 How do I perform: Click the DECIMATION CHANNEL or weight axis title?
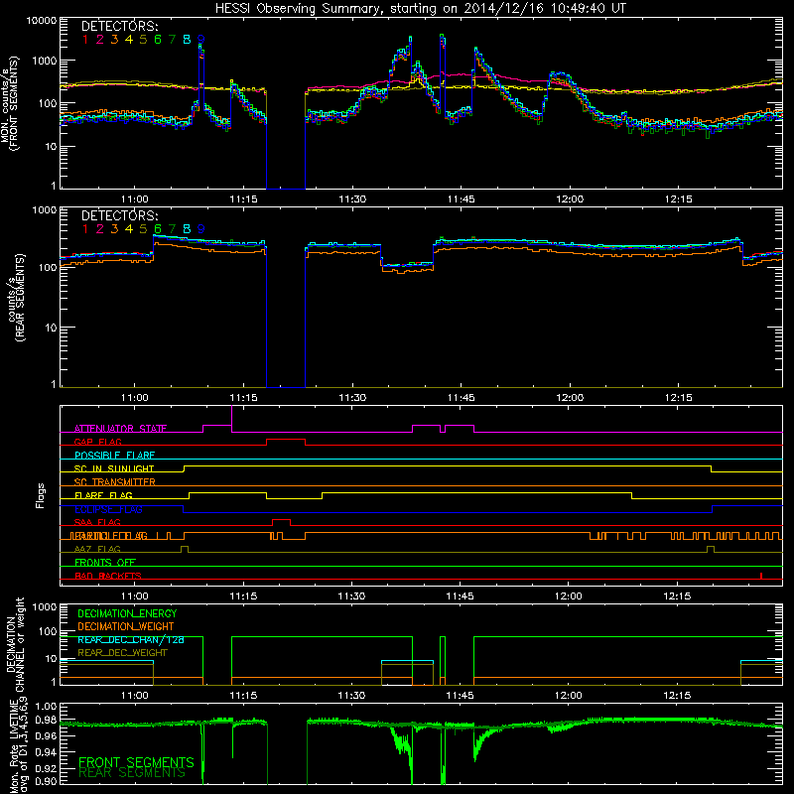tap(15, 645)
